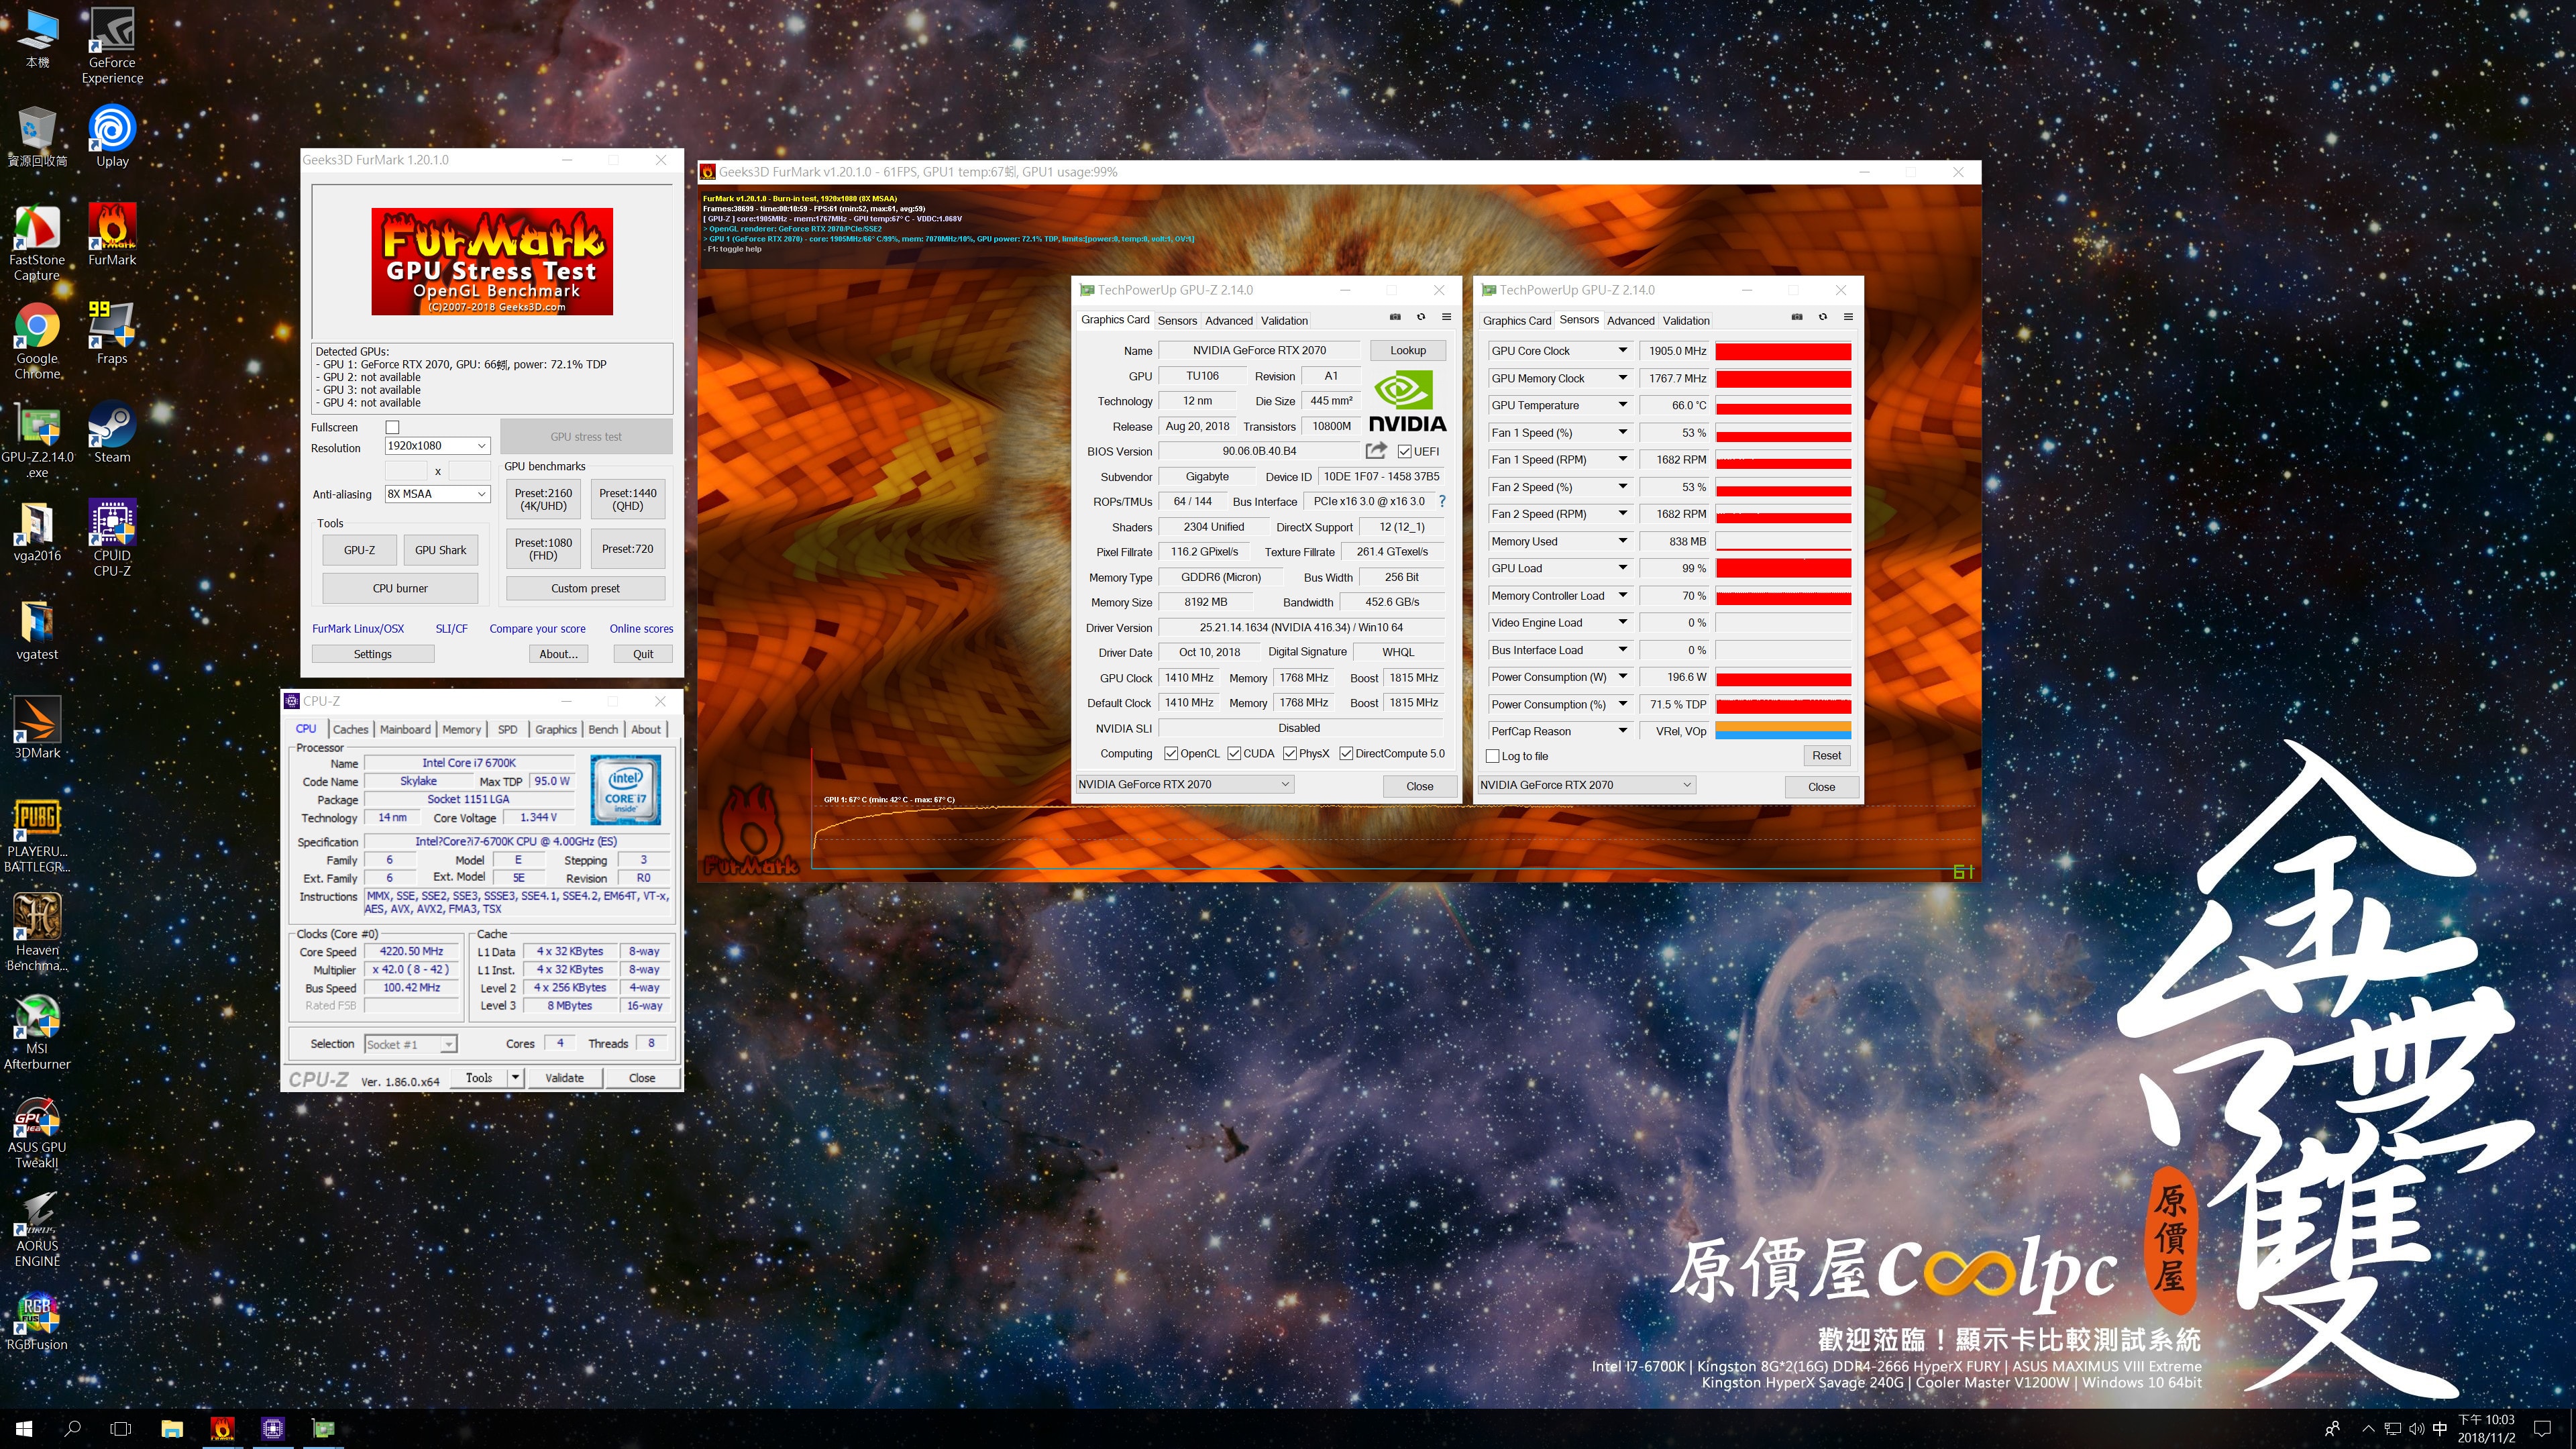Open the FastStone Capture desktop icon
2576x1449 pixels.
pyautogui.click(x=37, y=242)
